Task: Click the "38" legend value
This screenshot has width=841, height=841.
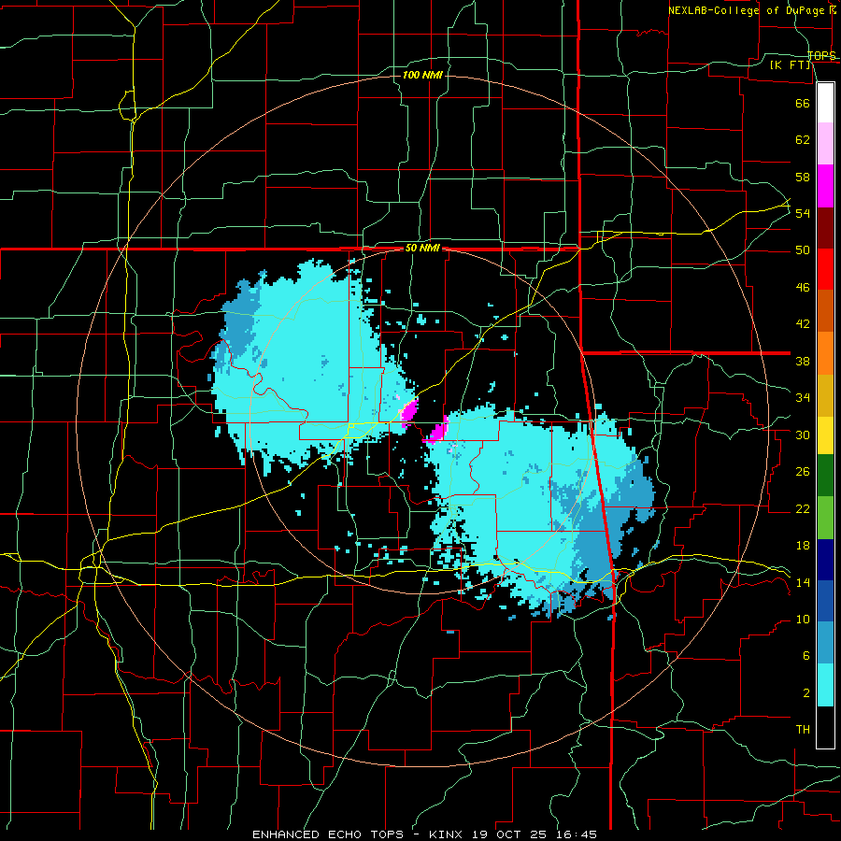Action: tap(803, 361)
